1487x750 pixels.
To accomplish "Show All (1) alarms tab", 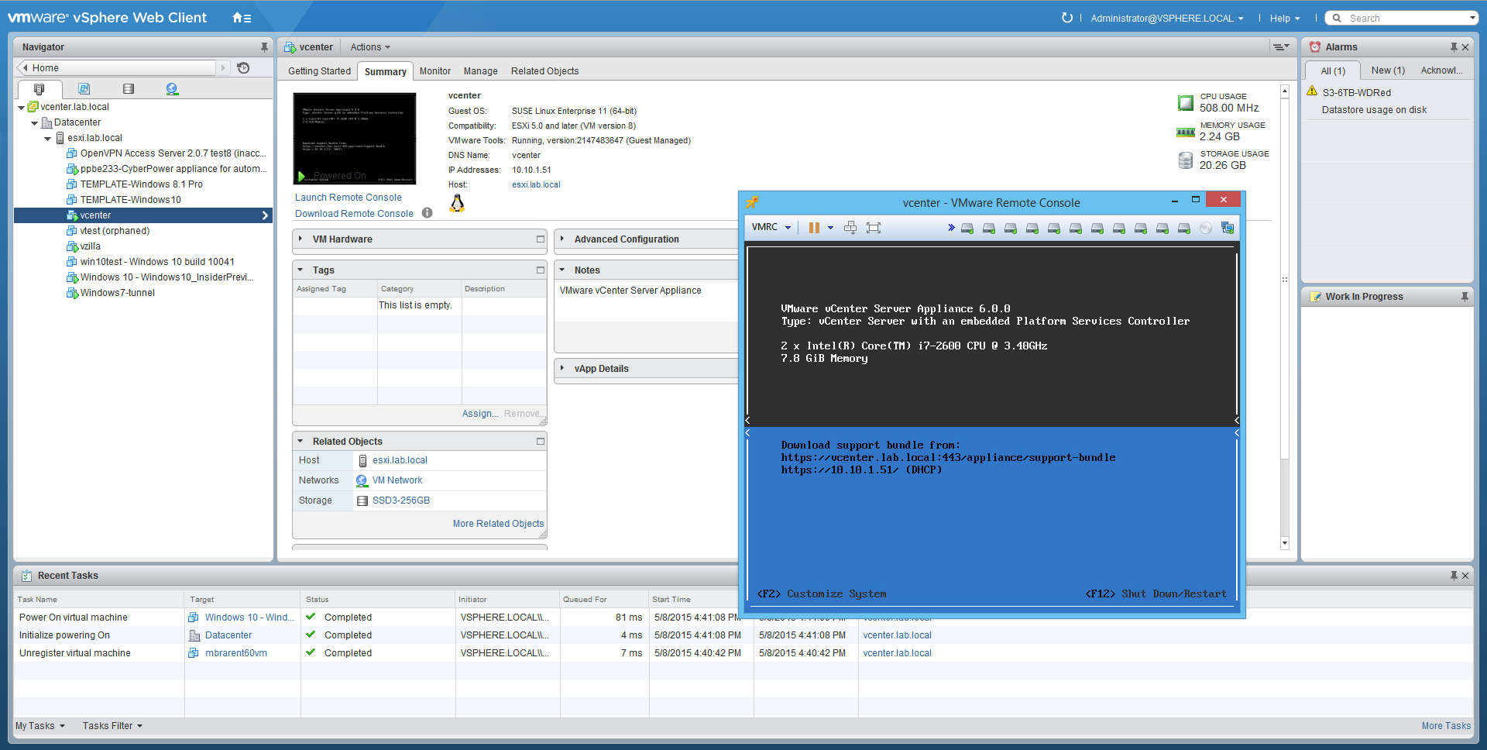I will coord(1333,71).
